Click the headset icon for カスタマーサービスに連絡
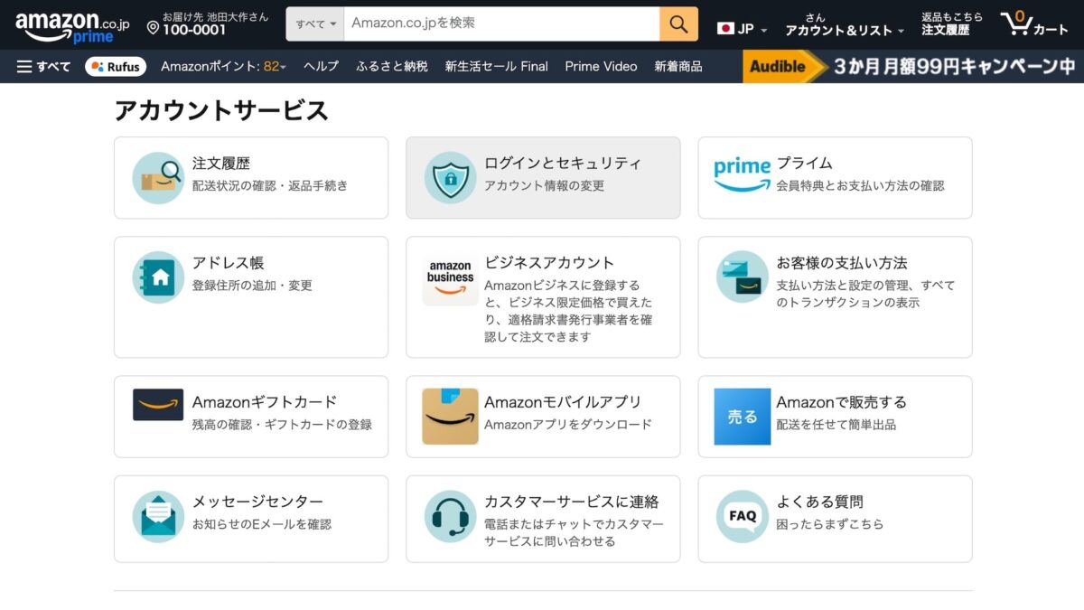Image resolution: width=1084 pixels, height=610 pixels. point(450,517)
